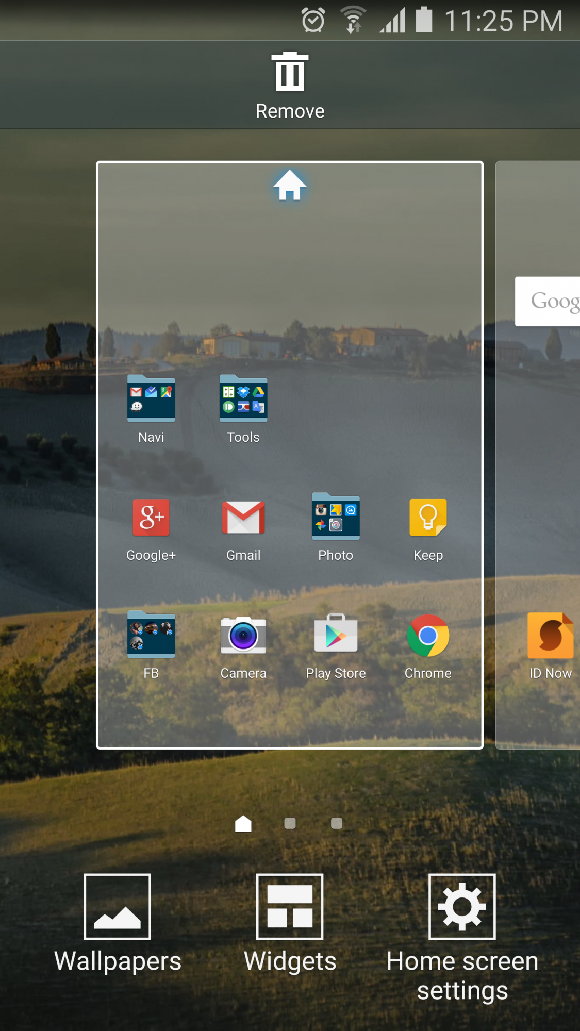Viewport: 580px width, 1031px height.
Task: Open the FB folder
Action: 151,645
